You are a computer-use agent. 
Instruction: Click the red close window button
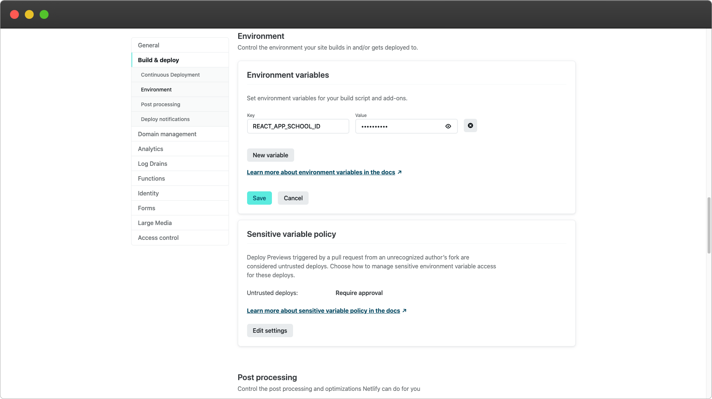(14, 14)
